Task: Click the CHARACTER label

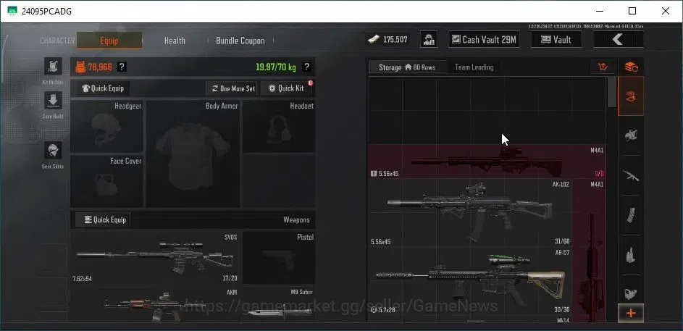Action: click(57, 41)
